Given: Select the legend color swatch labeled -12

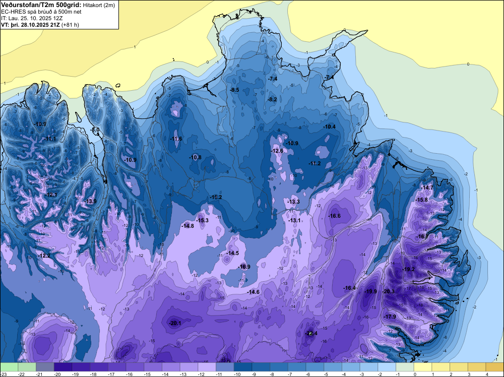Looking at the screenshot, I should pos(207,367).
